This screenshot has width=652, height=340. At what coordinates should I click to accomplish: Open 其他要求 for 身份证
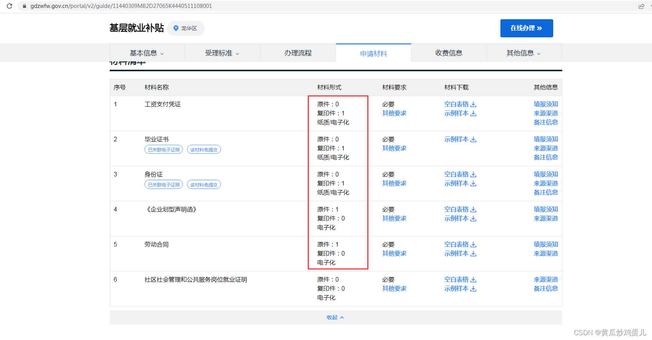click(394, 183)
